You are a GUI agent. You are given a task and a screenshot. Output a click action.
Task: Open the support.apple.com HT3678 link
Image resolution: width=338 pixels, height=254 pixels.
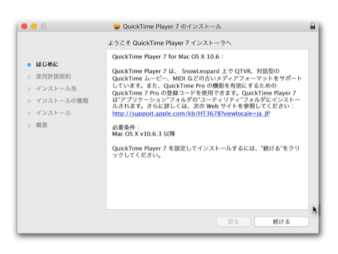[x=191, y=113]
